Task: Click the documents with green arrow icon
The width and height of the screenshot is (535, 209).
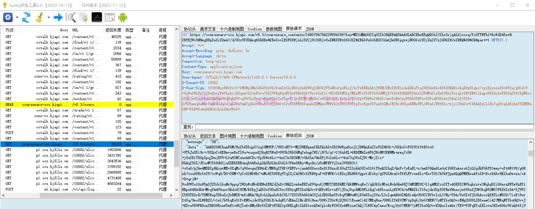Action: [x=83, y=17]
